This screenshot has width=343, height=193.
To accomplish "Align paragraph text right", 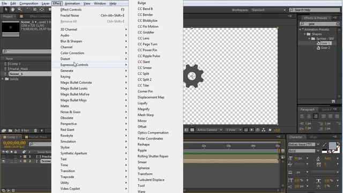I will click(316, 116).
